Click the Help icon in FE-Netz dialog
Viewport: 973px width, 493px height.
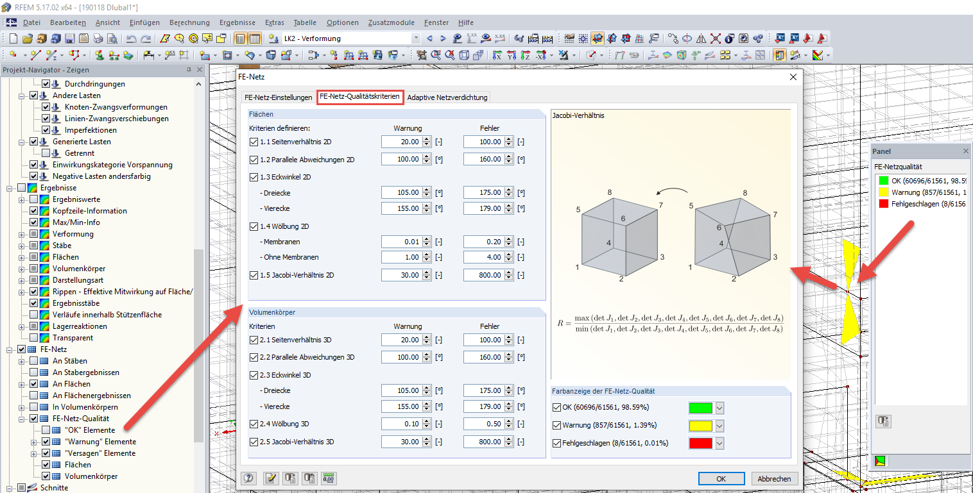tap(249, 478)
